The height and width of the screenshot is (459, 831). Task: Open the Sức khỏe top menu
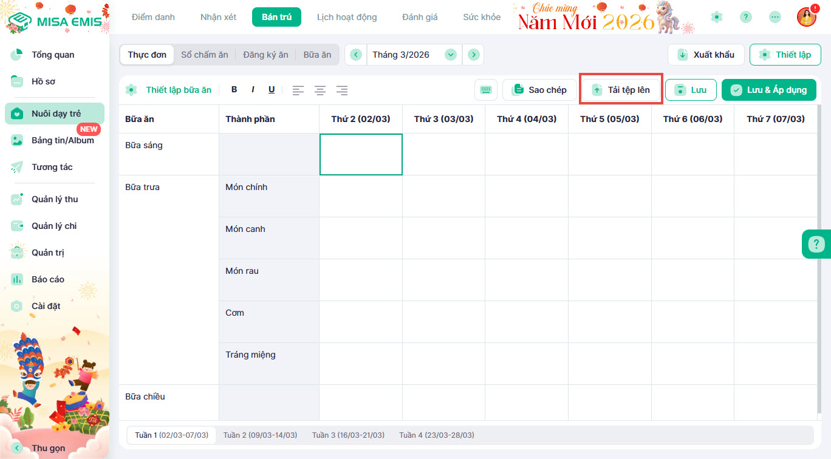pyautogui.click(x=482, y=17)
